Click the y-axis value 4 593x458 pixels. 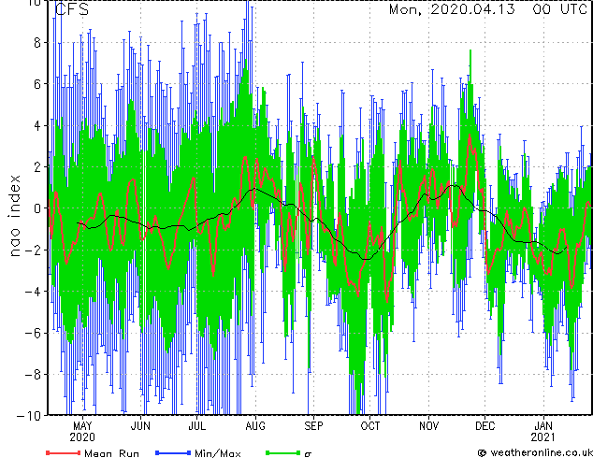click(x=37, y=125)
